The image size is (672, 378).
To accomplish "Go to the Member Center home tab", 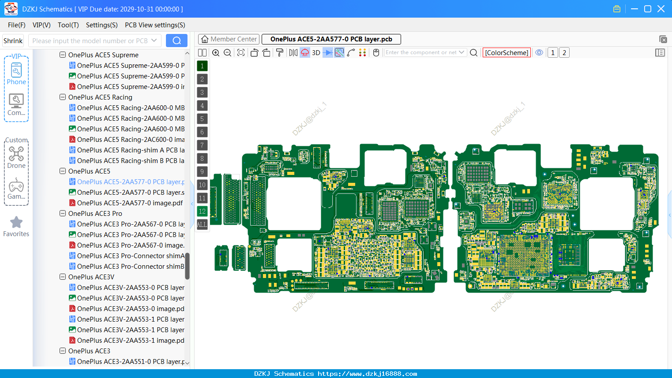I will click(x=229, y=39).
